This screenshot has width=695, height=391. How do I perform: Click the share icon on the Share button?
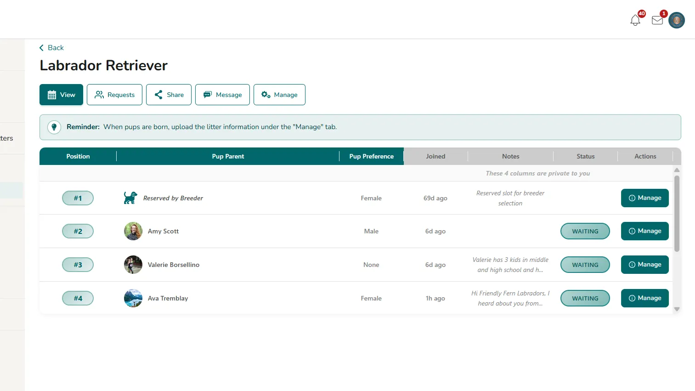[159, 95]
